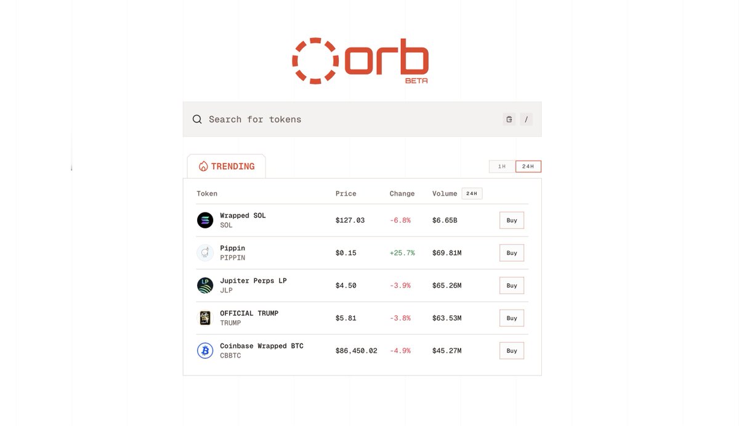Click the '/' keyboard shortcut icon
Screen dimensions: 739x426
point(527,119)
